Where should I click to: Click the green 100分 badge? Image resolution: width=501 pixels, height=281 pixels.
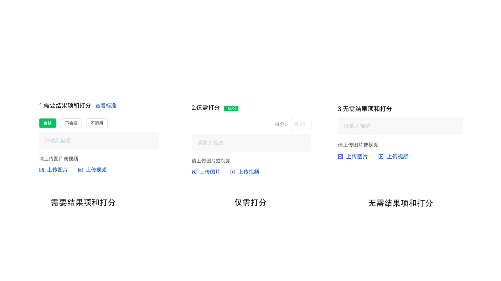tap(231, 108)
